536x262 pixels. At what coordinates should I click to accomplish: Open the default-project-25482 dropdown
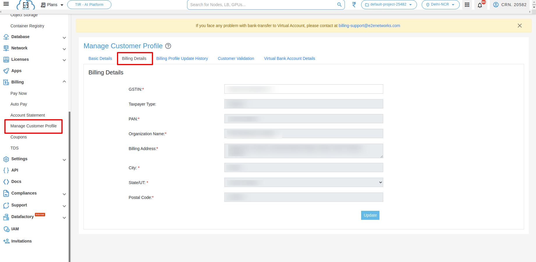[389, 5]
